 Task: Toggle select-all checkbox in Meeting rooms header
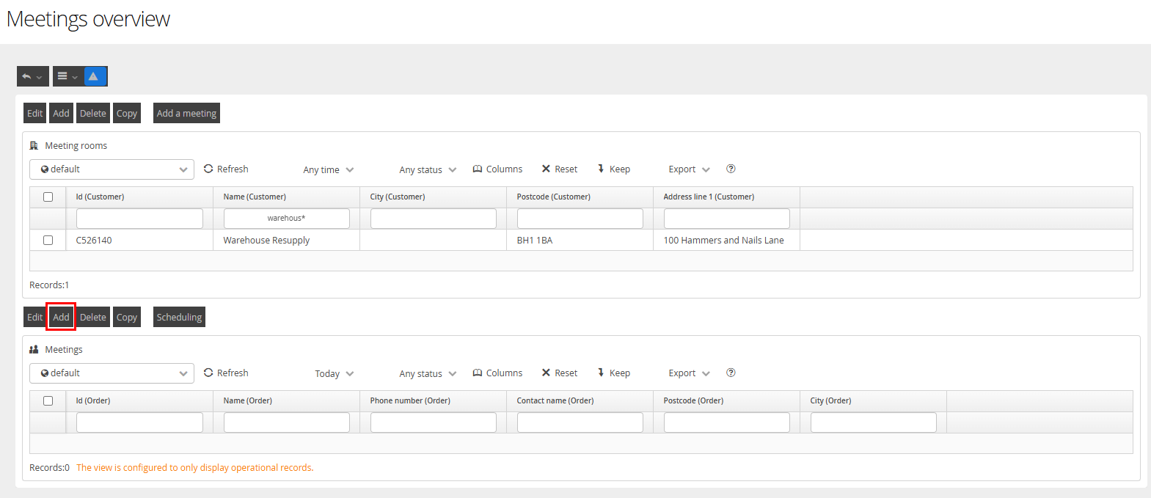48,197
